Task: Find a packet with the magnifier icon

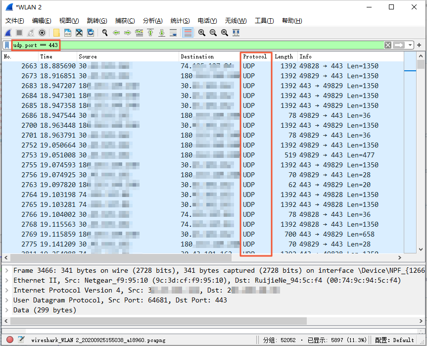Action: coord(105,33)
